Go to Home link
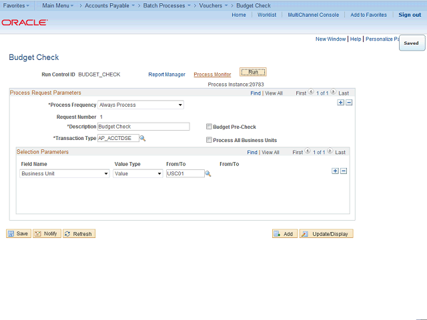Screen dimensions: 427x320 click(239, 15)
